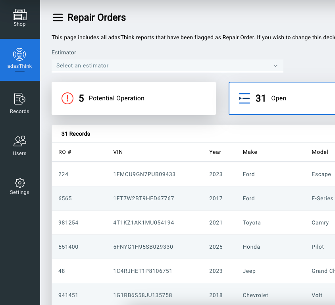Expand the Select an estimator dropdown
Viewport: 335px width, 305px height.
(163, 65)
